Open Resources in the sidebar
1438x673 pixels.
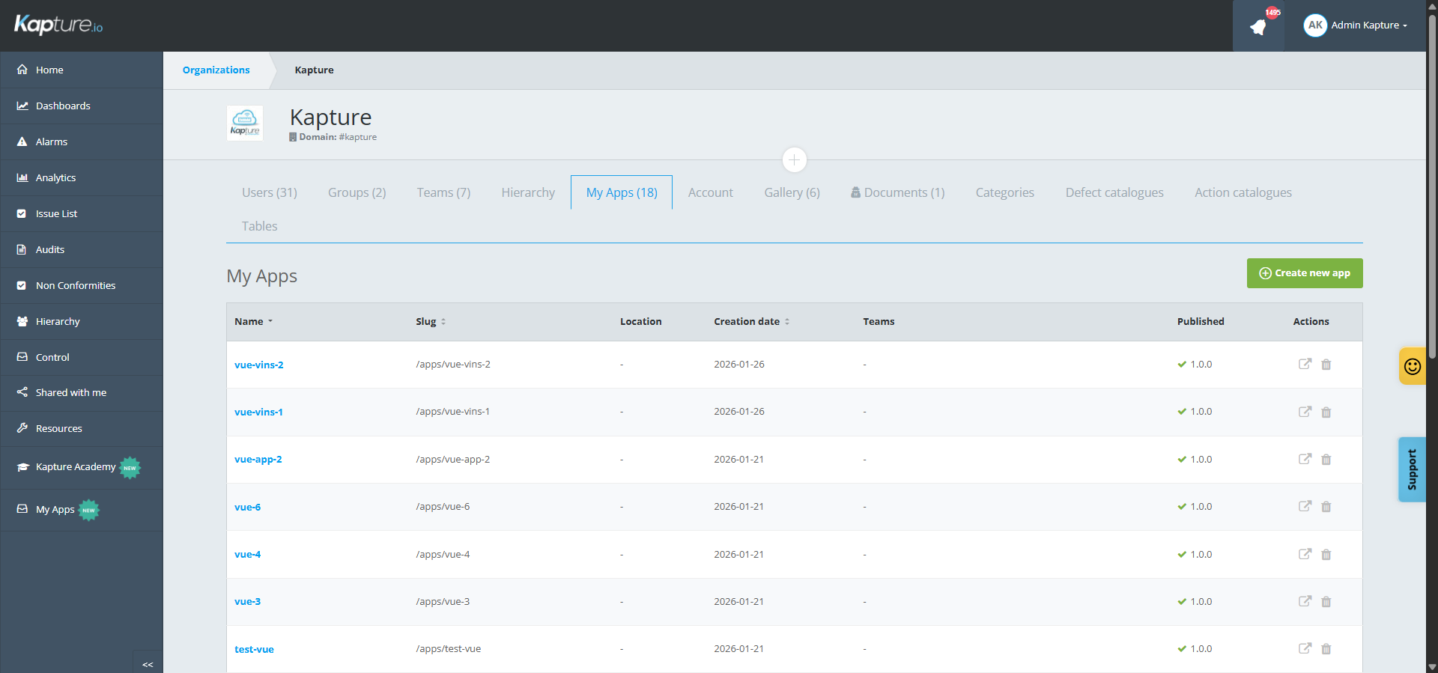(x=81, y=428)
